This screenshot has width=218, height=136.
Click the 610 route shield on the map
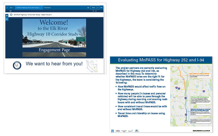click(x=173, y=67)
